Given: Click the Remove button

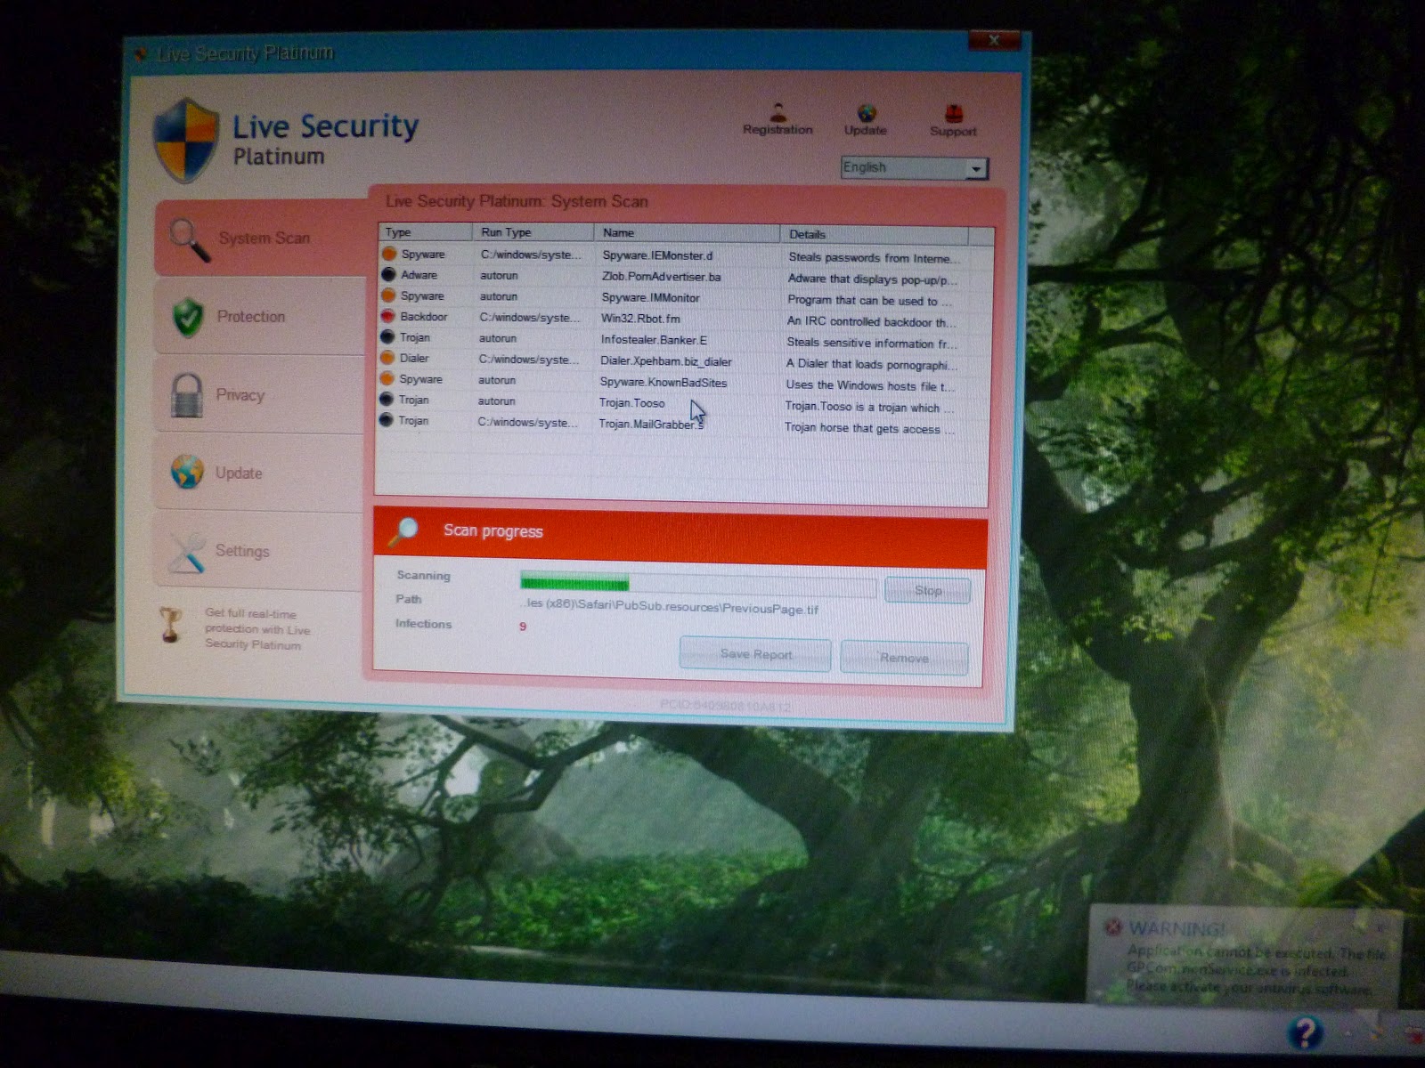Looking at the screenshot, I should tap(904, 658).
